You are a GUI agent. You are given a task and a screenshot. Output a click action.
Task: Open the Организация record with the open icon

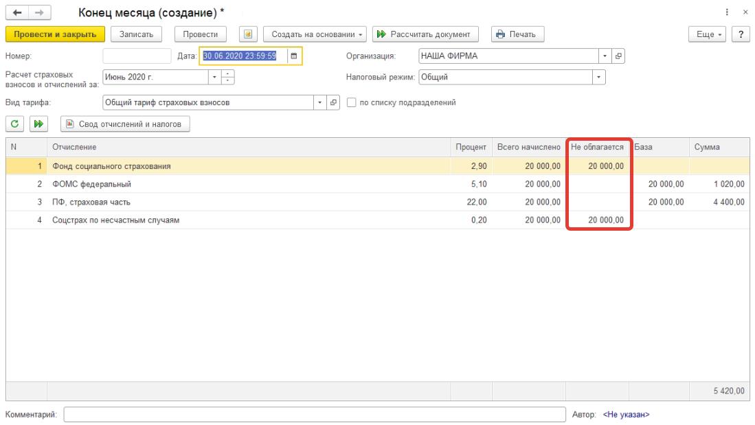click(618, 56)
